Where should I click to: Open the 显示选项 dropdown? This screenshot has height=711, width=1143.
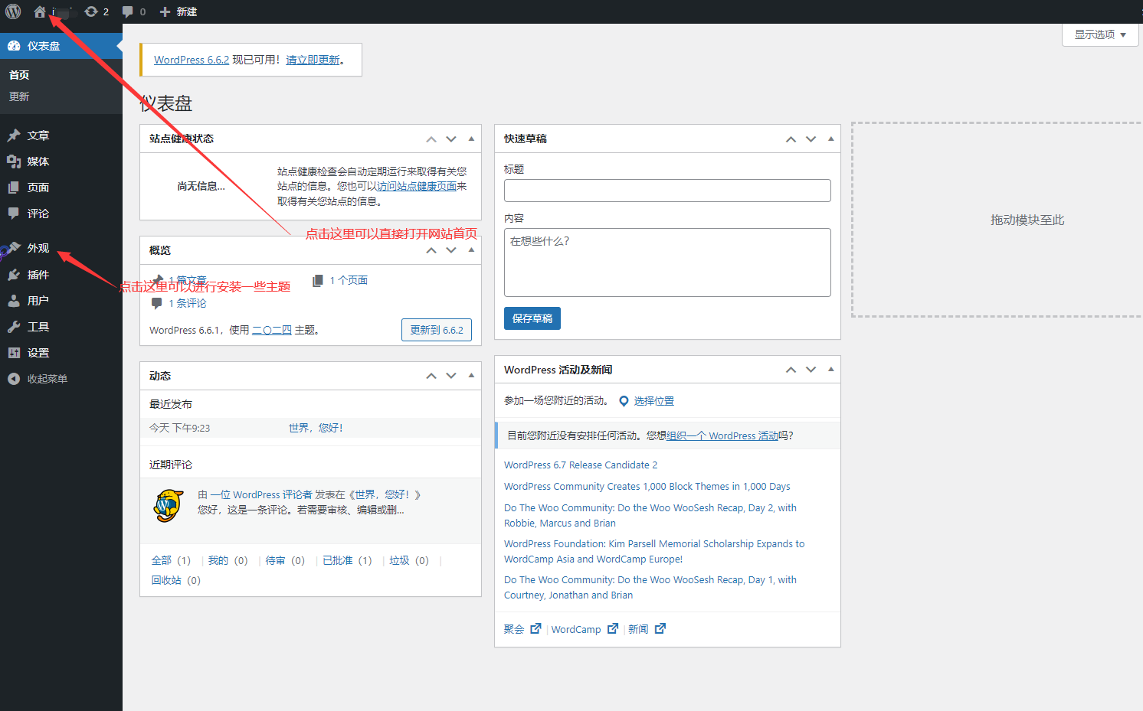pos(1099,34)
